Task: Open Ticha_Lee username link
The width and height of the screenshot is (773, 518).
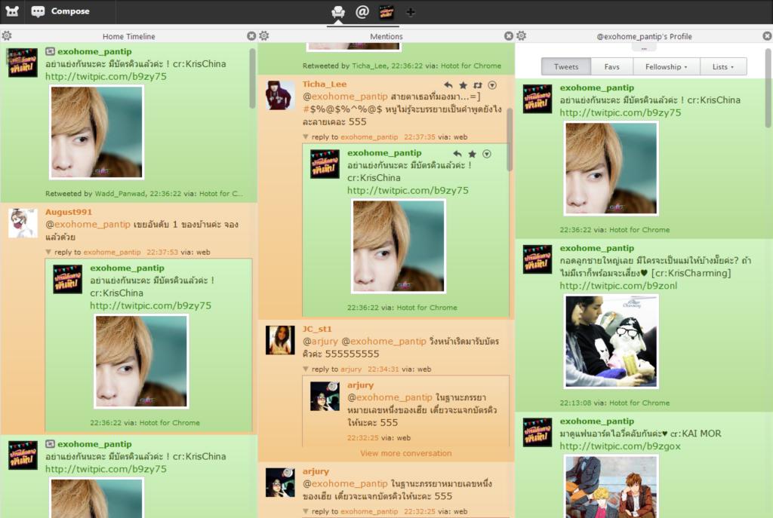Action: click(325, 84)
